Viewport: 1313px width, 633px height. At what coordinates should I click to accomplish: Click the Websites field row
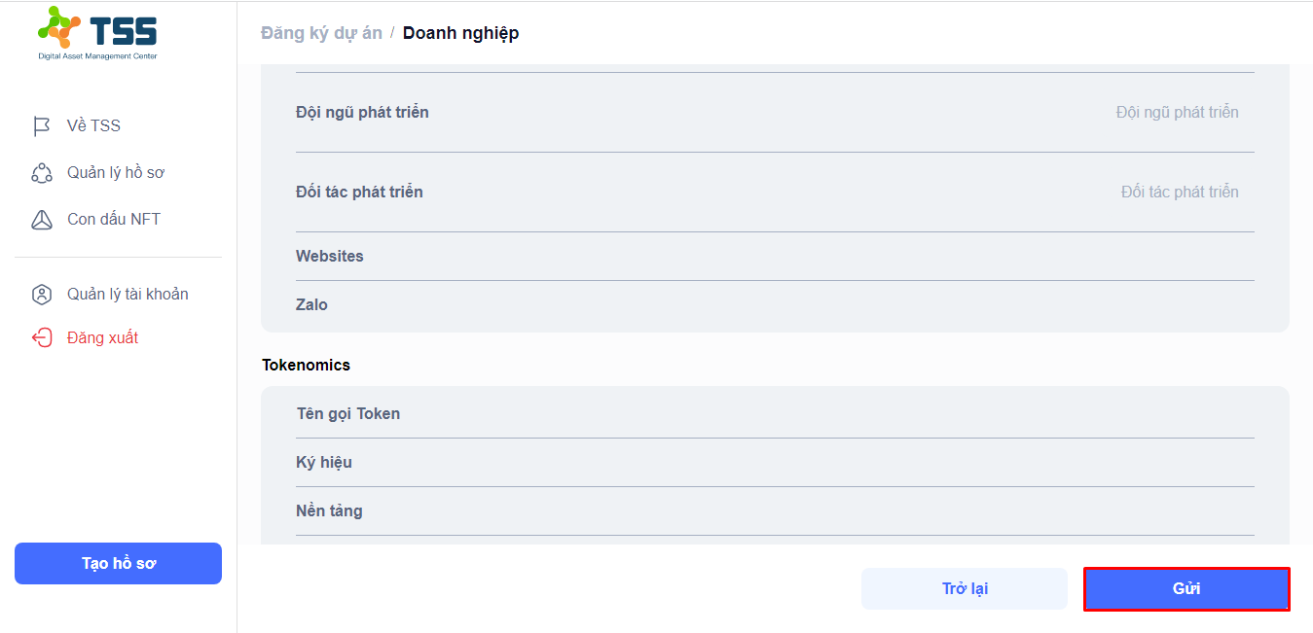775,257
